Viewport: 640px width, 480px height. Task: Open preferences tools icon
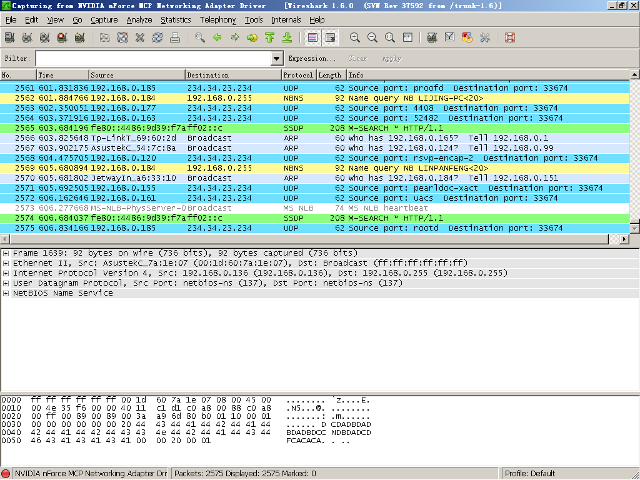tap(485, 38)
